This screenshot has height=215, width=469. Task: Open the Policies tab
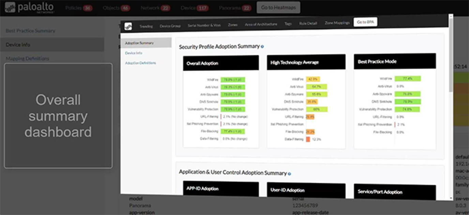[x=73, y=8]
